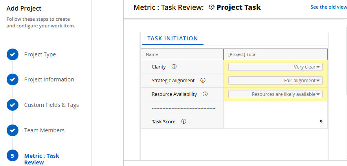Viewport: 347px width, 166px height.
Task: Click the info icon beside Strategic Alignment
Action: (203, 81)
